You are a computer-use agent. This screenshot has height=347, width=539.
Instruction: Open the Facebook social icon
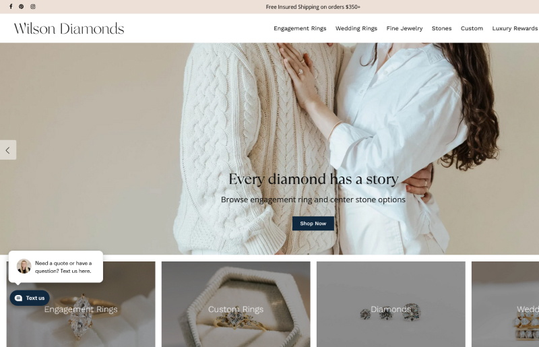11,7
